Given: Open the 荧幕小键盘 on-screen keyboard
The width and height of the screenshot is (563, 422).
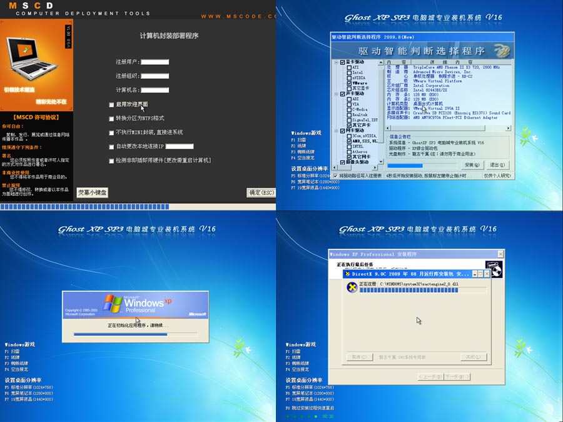Looking at the screenshot, I should 93,193.
